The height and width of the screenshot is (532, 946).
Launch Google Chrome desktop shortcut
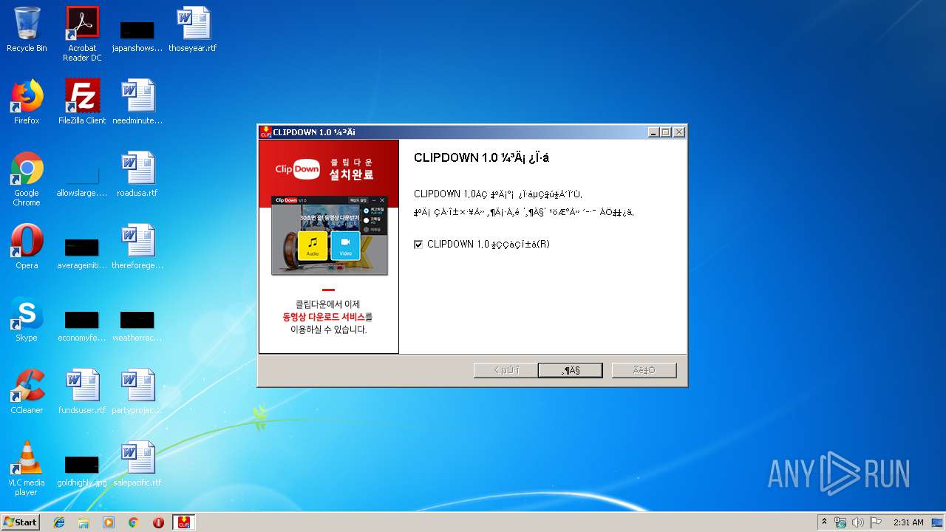tap(27, 179)
